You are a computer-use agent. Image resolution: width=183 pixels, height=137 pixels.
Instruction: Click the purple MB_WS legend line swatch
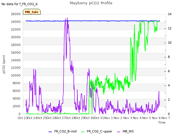pyautogui.click(x=118, y=132)
